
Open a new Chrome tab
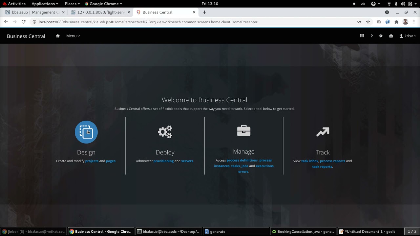pyautogui.click(x=204, y=12)
